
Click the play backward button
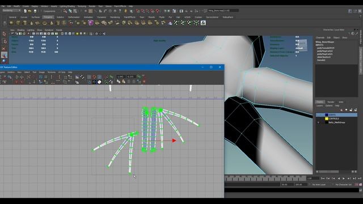[x=339, y=178]
